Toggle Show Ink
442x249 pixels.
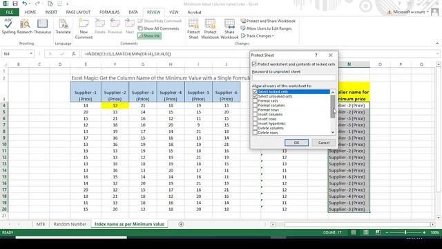[x=149, y=36]
